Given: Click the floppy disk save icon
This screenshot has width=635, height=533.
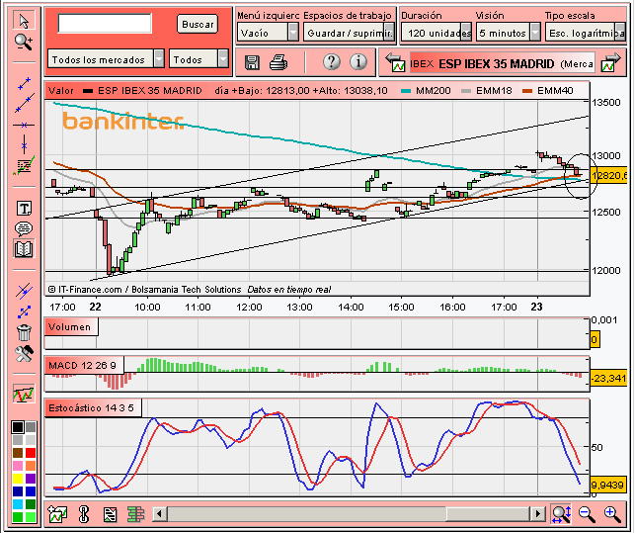Looking at the screenshot, I should 252,62.
